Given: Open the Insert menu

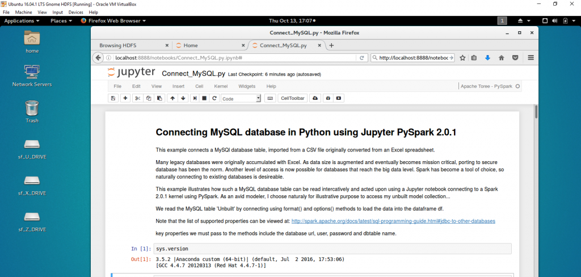Looking at the screenshot, I should tap(178, 86).
